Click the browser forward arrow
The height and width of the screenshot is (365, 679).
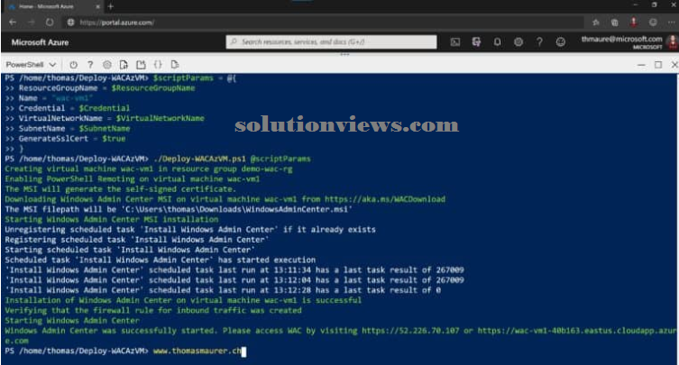tap(31, 23)
